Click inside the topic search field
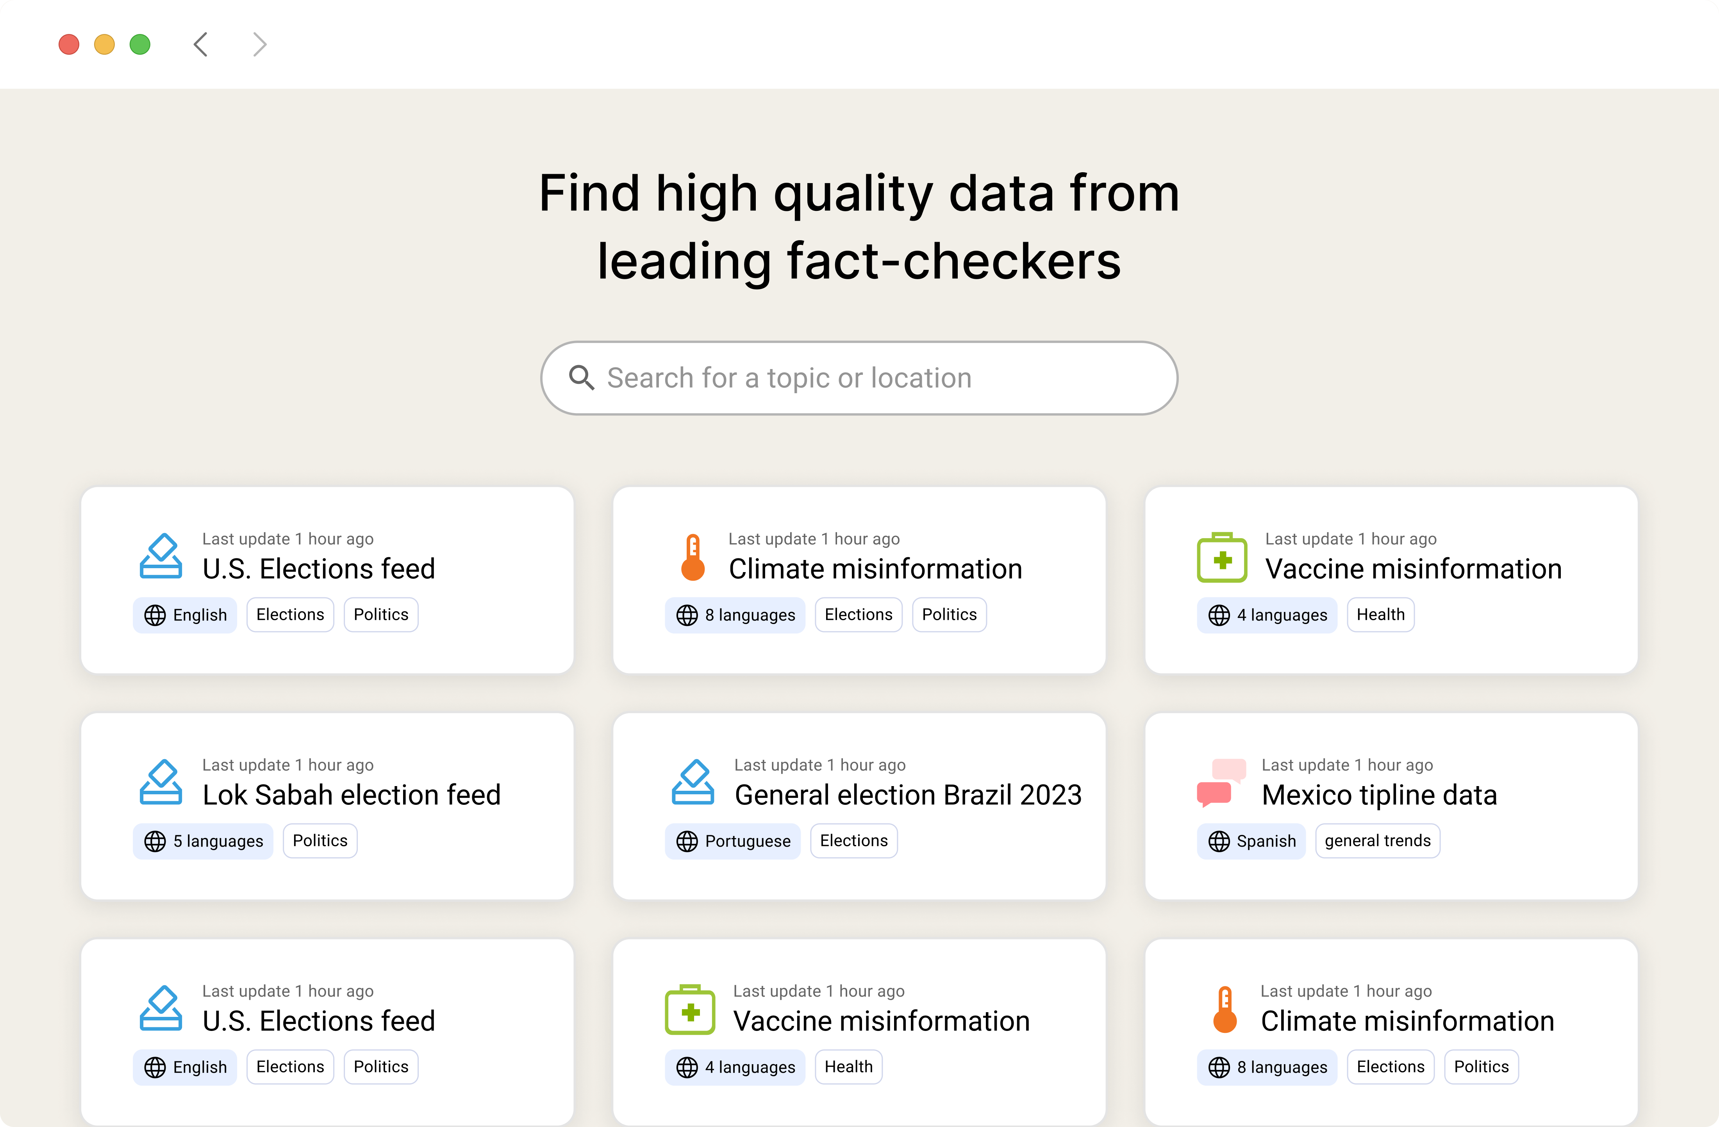The height and width of the screenshot is (1127, 1719). coord(859,378)
